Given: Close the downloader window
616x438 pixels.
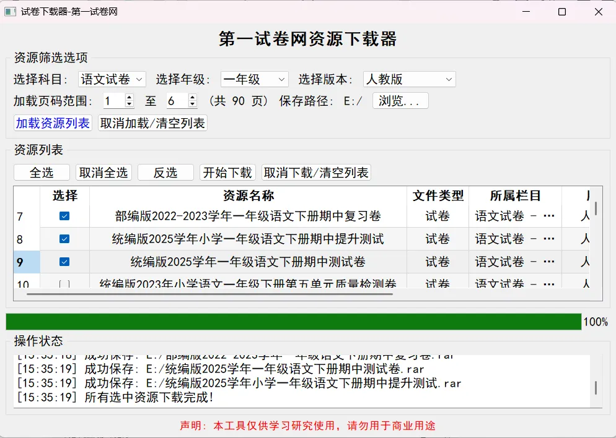Looking at the screenshot, I should pyautogui.click(x=598, y=12).
